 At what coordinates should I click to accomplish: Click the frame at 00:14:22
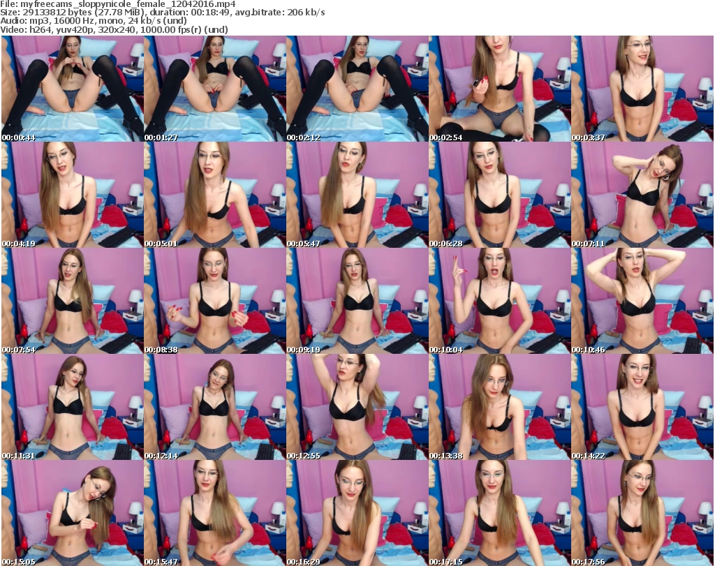[642, 407]
